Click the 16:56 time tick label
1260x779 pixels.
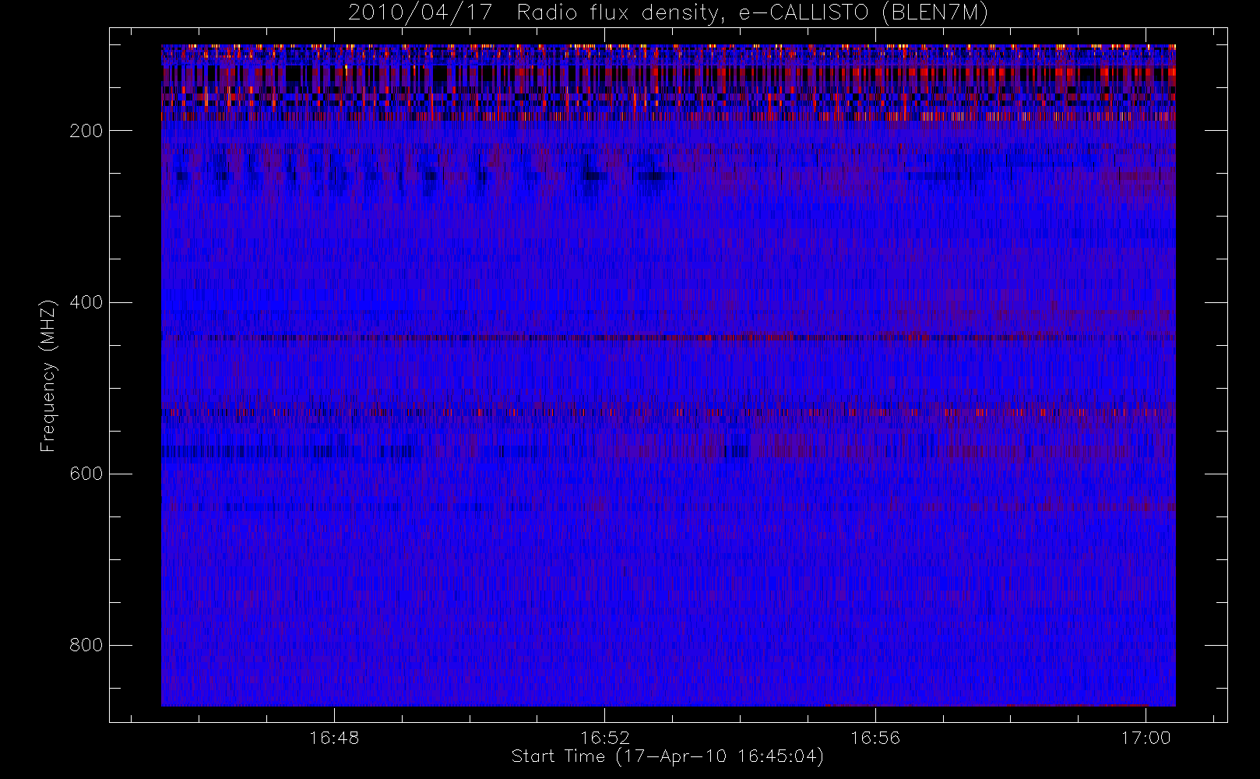point(875,738)
